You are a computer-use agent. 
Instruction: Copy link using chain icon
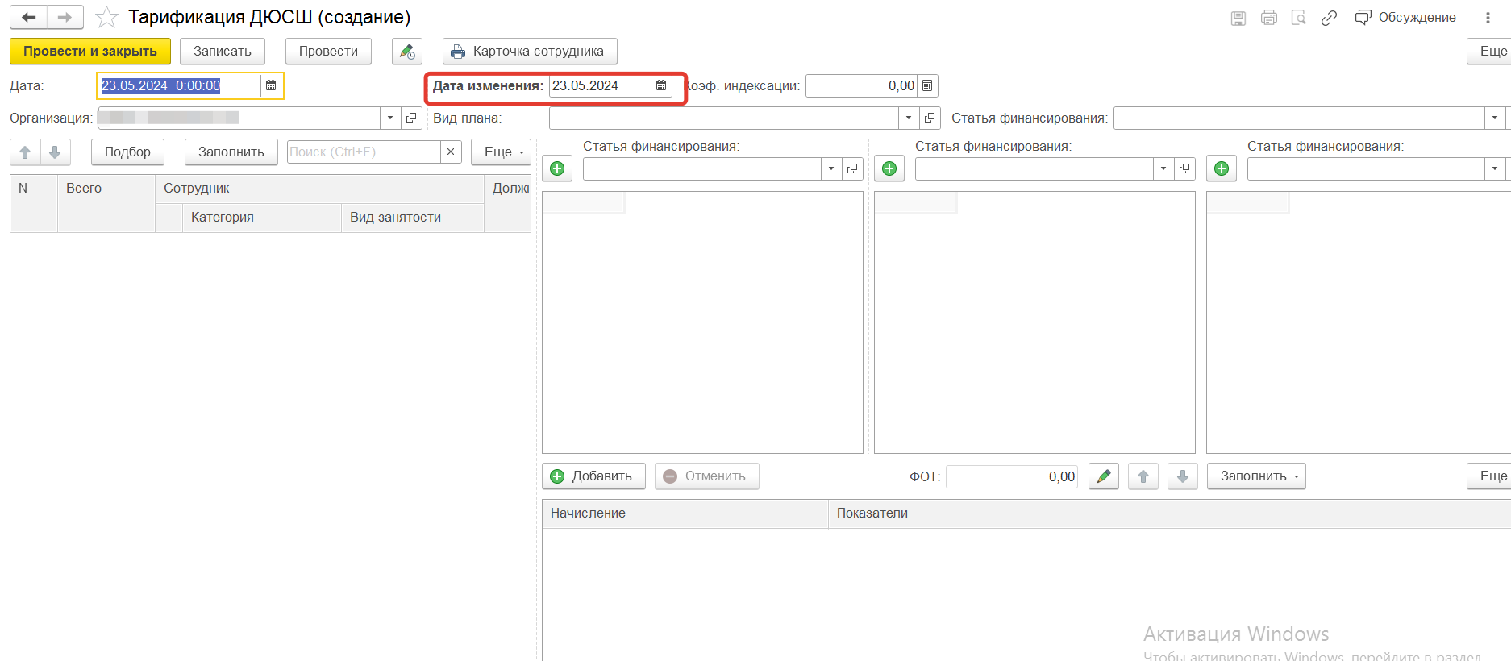(x=1329, y=18)
